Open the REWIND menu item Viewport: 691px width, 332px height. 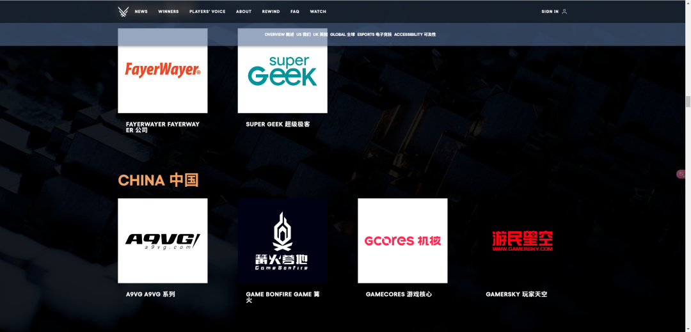[271, 12]
